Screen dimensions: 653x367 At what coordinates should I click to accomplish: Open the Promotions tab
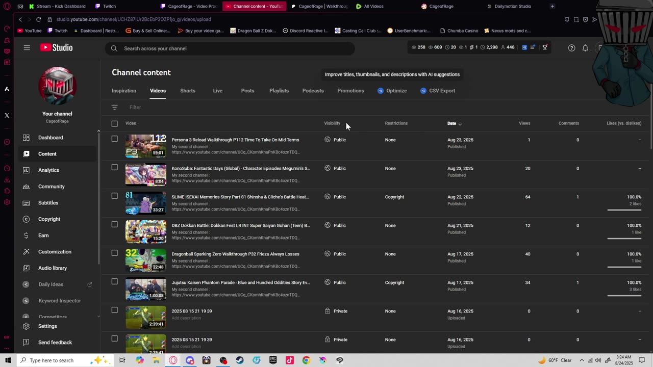coord(350,91)
